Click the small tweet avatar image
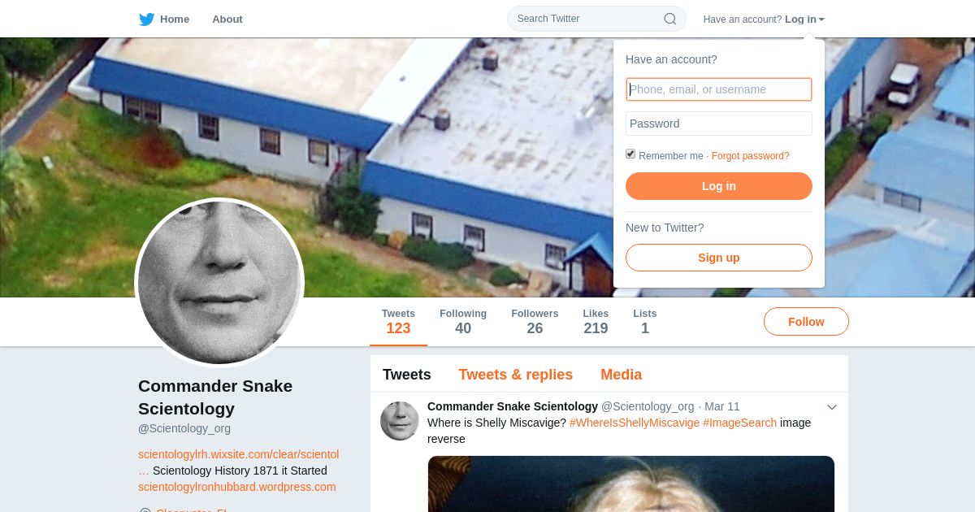 tap(400, 421)
